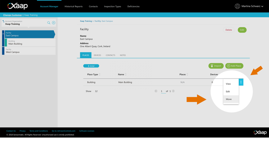Open the Contact Us footer link
Viewport: 269px width, 142px height.
[11, 131]
